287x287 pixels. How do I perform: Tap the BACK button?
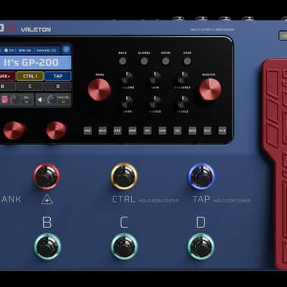[123, 61]
